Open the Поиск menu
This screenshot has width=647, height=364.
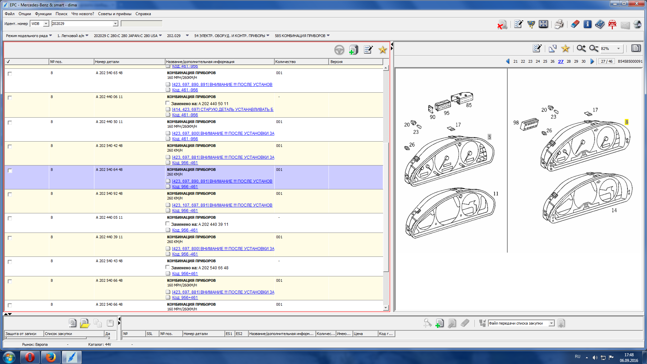(61, 14)
